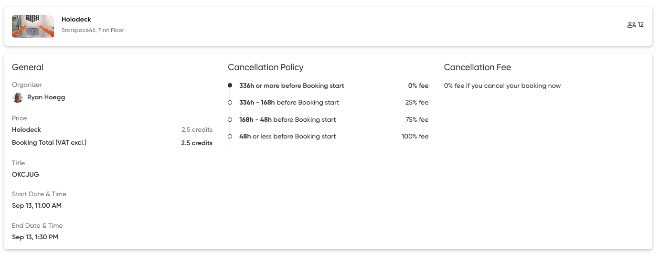This screenshot has width=659, height=255.
Task: Click the Cancellation Policy heading
Action: click(x=266, y=67)
